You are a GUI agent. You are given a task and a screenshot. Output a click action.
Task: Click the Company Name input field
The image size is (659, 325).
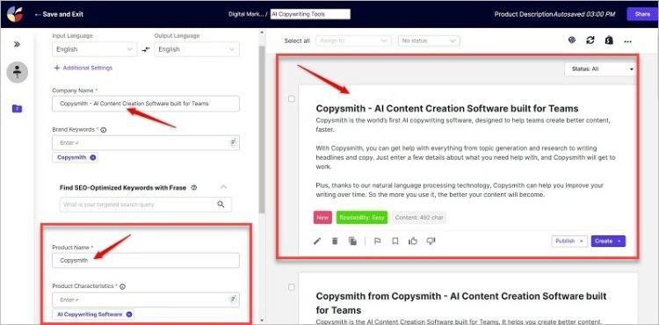tap(146, 104)
